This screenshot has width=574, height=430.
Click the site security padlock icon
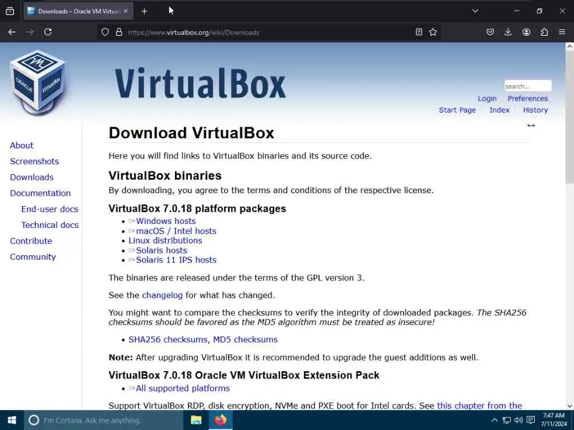click(x=119, y=32)
